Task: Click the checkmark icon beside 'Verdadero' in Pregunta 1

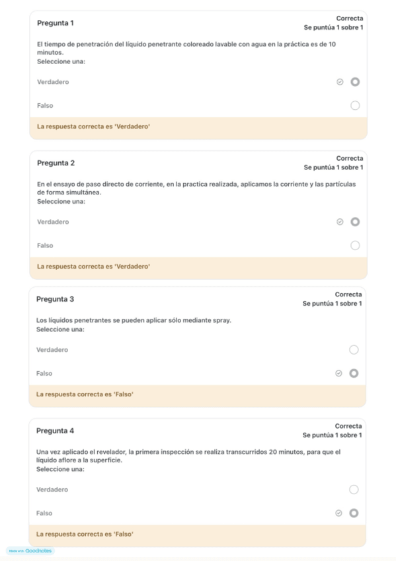Action: pyautogui.click(x=341, y=83)
